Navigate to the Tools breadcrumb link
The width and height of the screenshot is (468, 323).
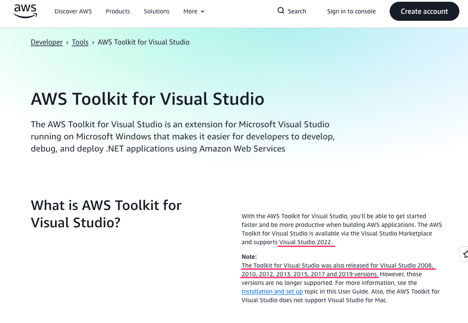pyautogui.click(x=80, y=42)
